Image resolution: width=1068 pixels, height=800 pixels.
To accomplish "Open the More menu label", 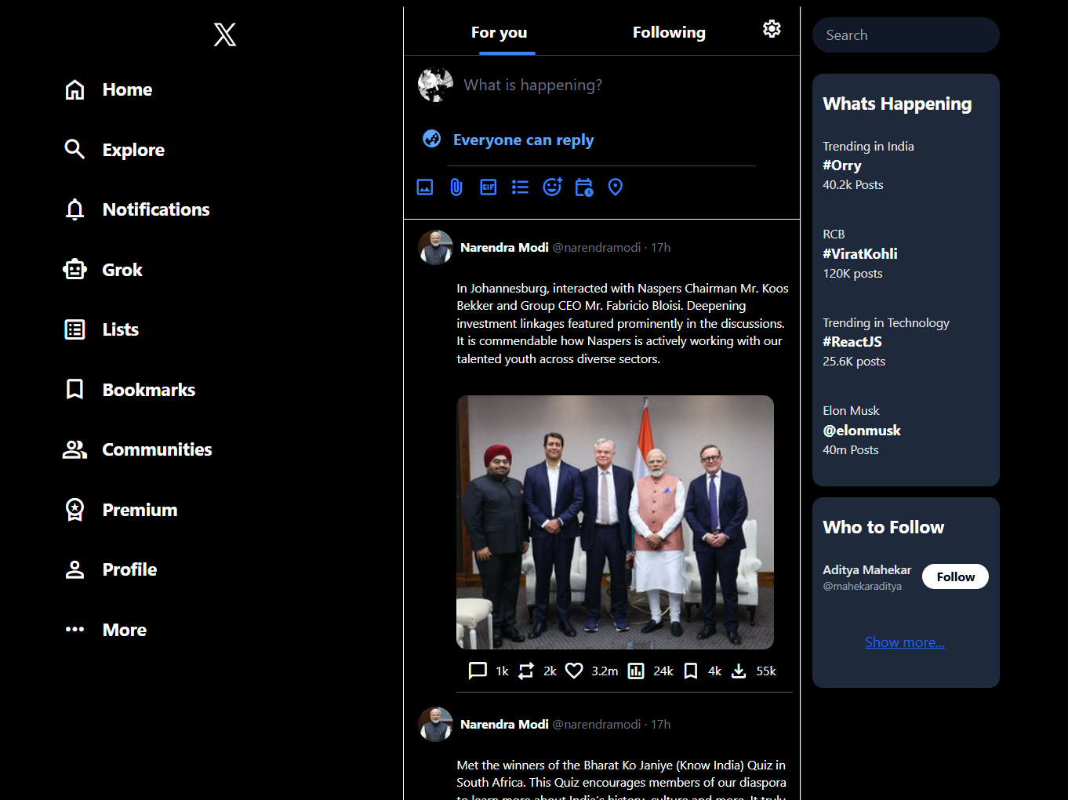I will pyautogui.click(x=125, y=630).
